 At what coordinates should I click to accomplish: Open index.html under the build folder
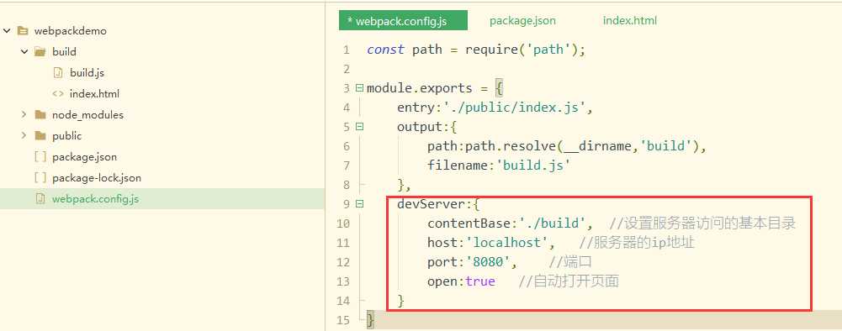pyautogui.click(x=94, y=94)
